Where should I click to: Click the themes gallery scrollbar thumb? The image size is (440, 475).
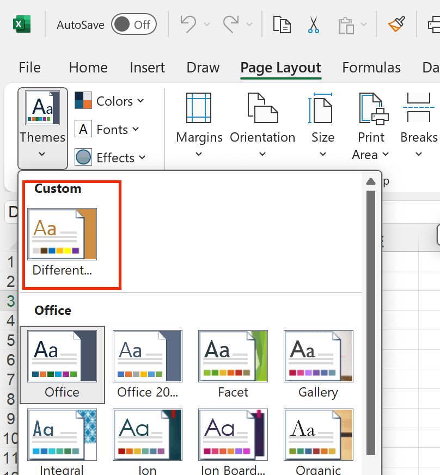pyautogui.click(x=371, y=322)
